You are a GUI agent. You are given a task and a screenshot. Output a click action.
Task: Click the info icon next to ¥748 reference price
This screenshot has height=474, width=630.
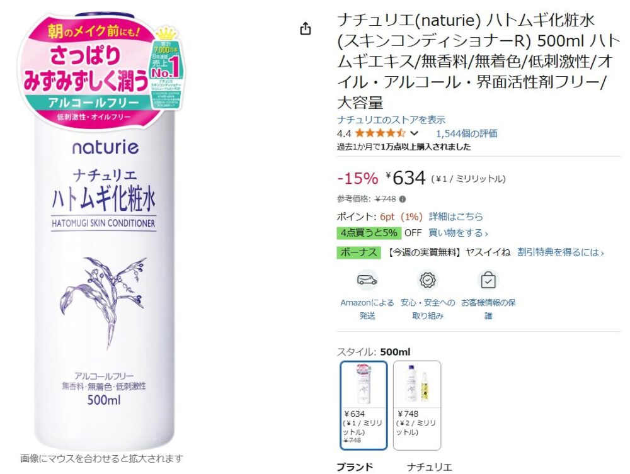[403, 199]
